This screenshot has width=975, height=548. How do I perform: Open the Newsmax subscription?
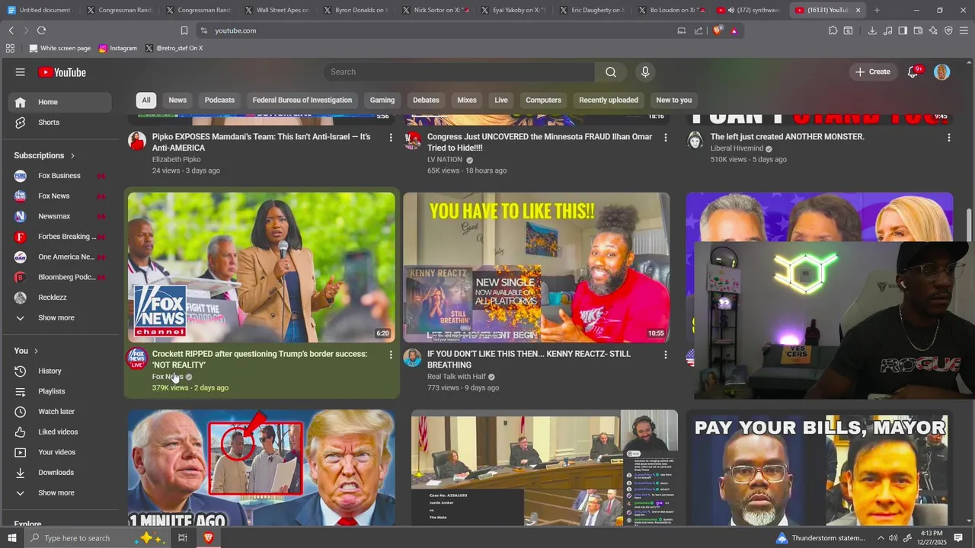[60, 216]
